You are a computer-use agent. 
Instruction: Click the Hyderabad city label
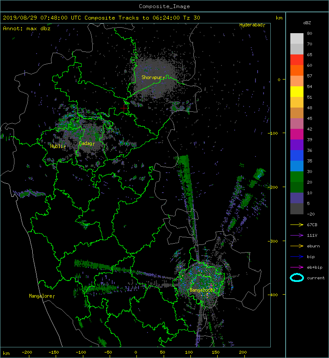(252, 25)
